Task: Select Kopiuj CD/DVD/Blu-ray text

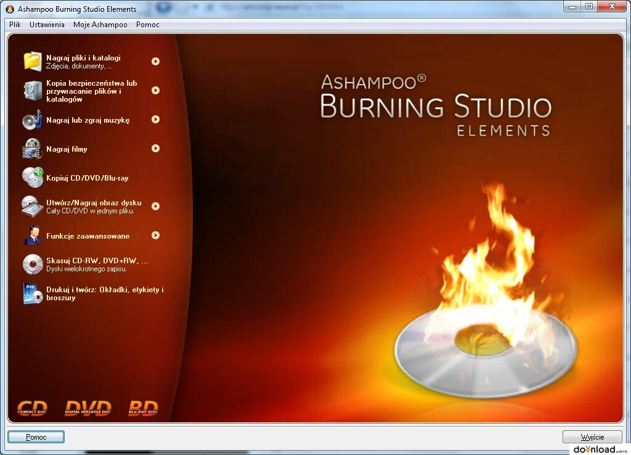Action: coord(88,178)
